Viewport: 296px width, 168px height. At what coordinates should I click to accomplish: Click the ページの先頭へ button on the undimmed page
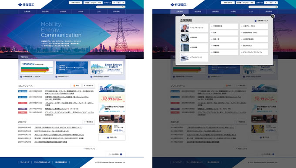point(115,154)
